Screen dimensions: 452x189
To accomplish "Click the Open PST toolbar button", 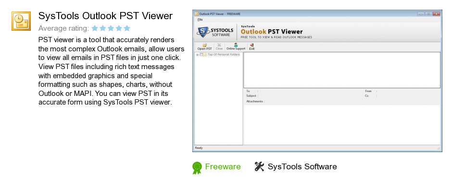I will pos(205,47).
